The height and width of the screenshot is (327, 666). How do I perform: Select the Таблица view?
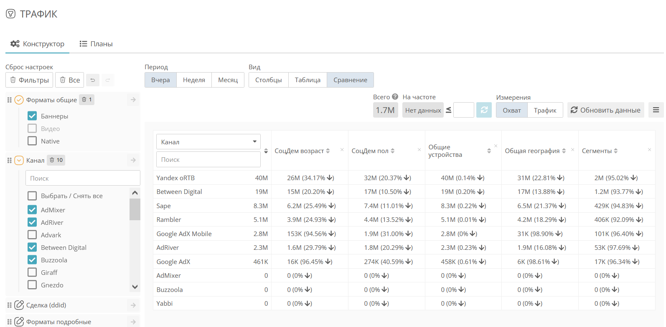308,80
